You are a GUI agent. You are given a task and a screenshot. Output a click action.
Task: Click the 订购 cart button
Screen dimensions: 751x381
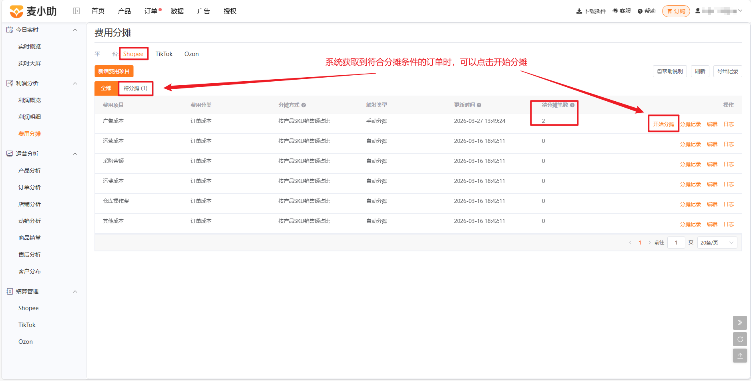[676, 11]
